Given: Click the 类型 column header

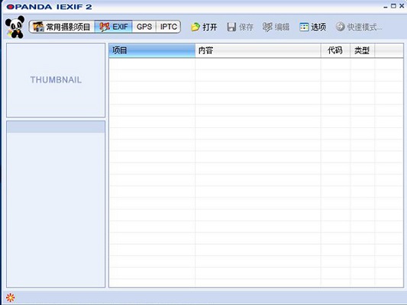Looking at the screenshot, I should (x=363, y=50).
